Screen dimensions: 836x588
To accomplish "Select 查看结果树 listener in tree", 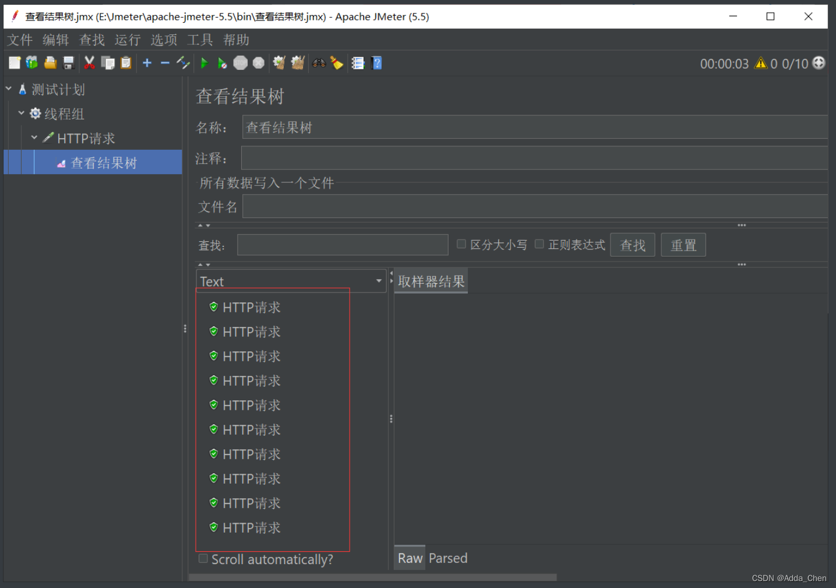I will pos(104,163).
